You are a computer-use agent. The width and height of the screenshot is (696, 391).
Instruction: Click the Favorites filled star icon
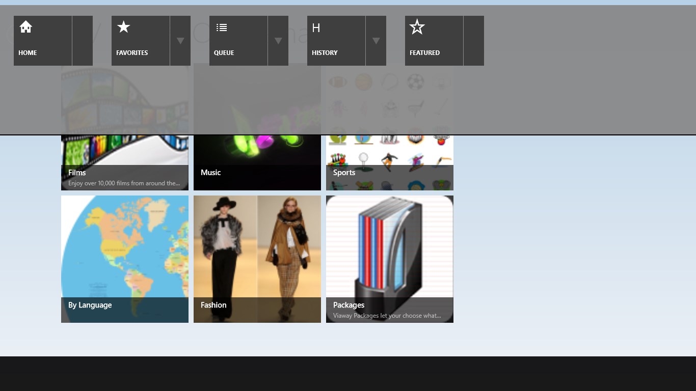(123, 27)
